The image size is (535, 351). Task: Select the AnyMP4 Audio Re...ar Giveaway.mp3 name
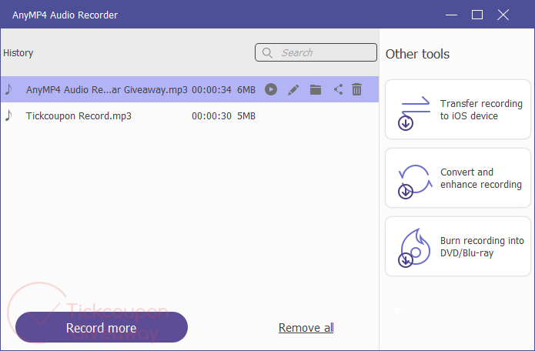click(107, 90)
